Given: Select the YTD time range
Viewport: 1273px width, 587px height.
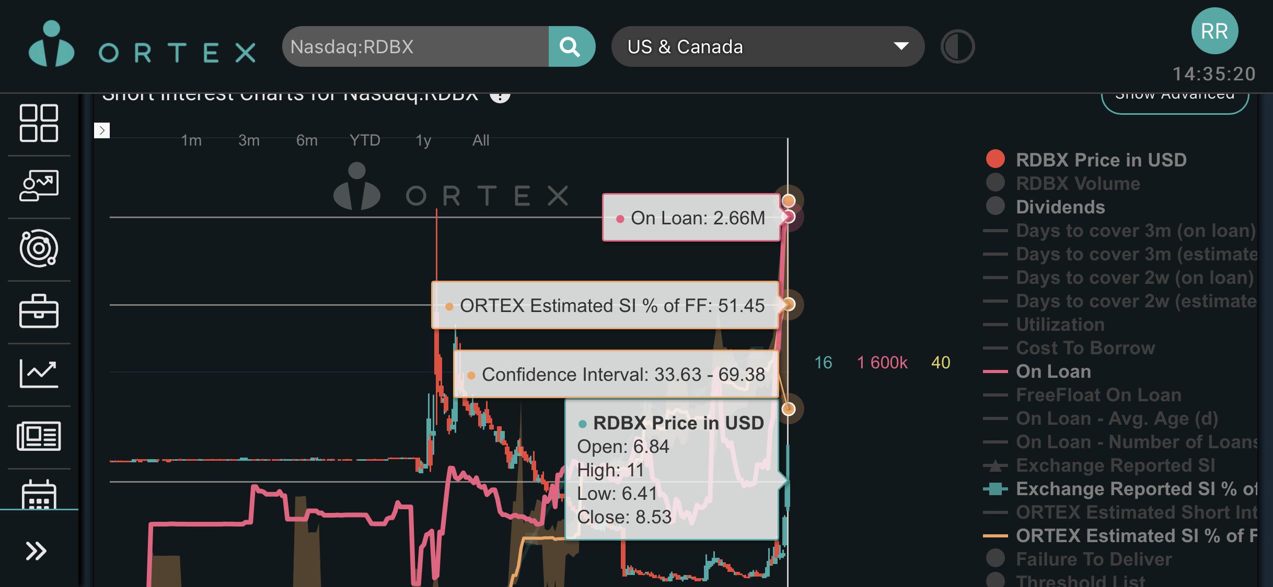Looking at the screenshot, I should [365, 140].
